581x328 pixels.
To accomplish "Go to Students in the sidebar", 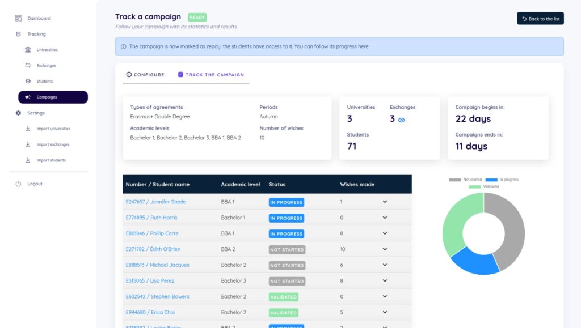I will 44,81.
